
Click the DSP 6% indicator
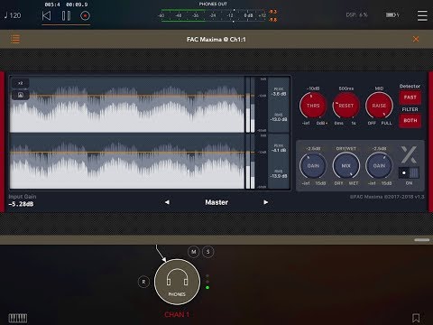(356, 14)
